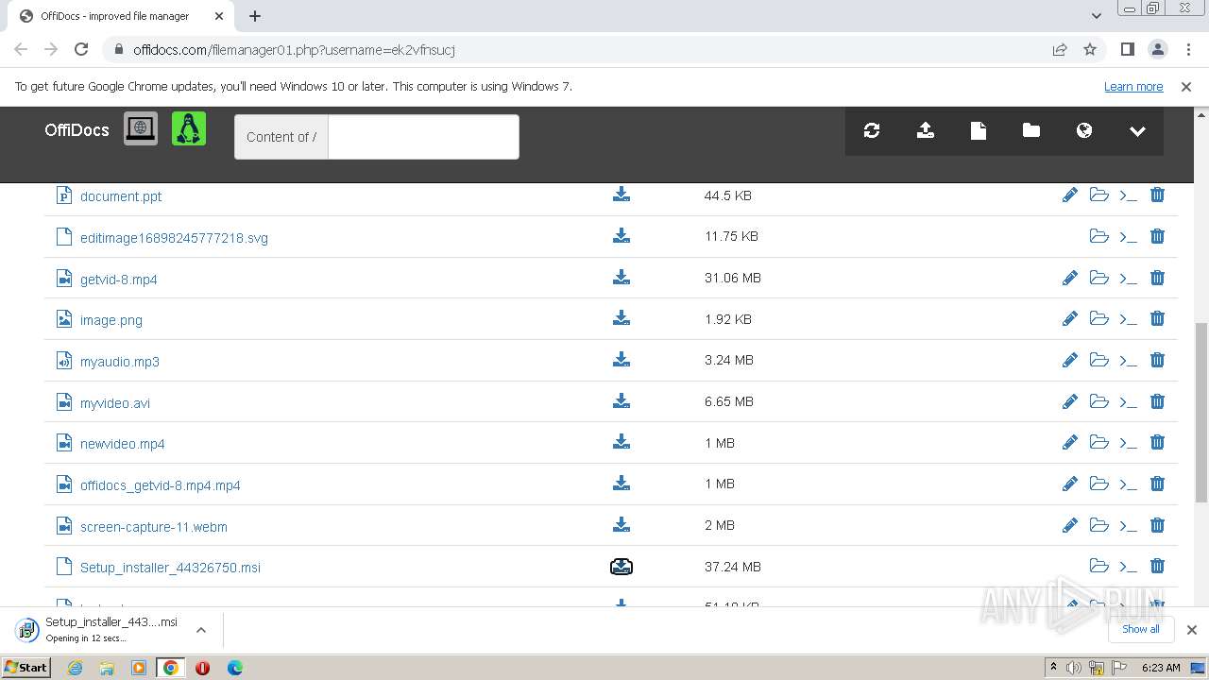Download image.png via its download icon

622,318
